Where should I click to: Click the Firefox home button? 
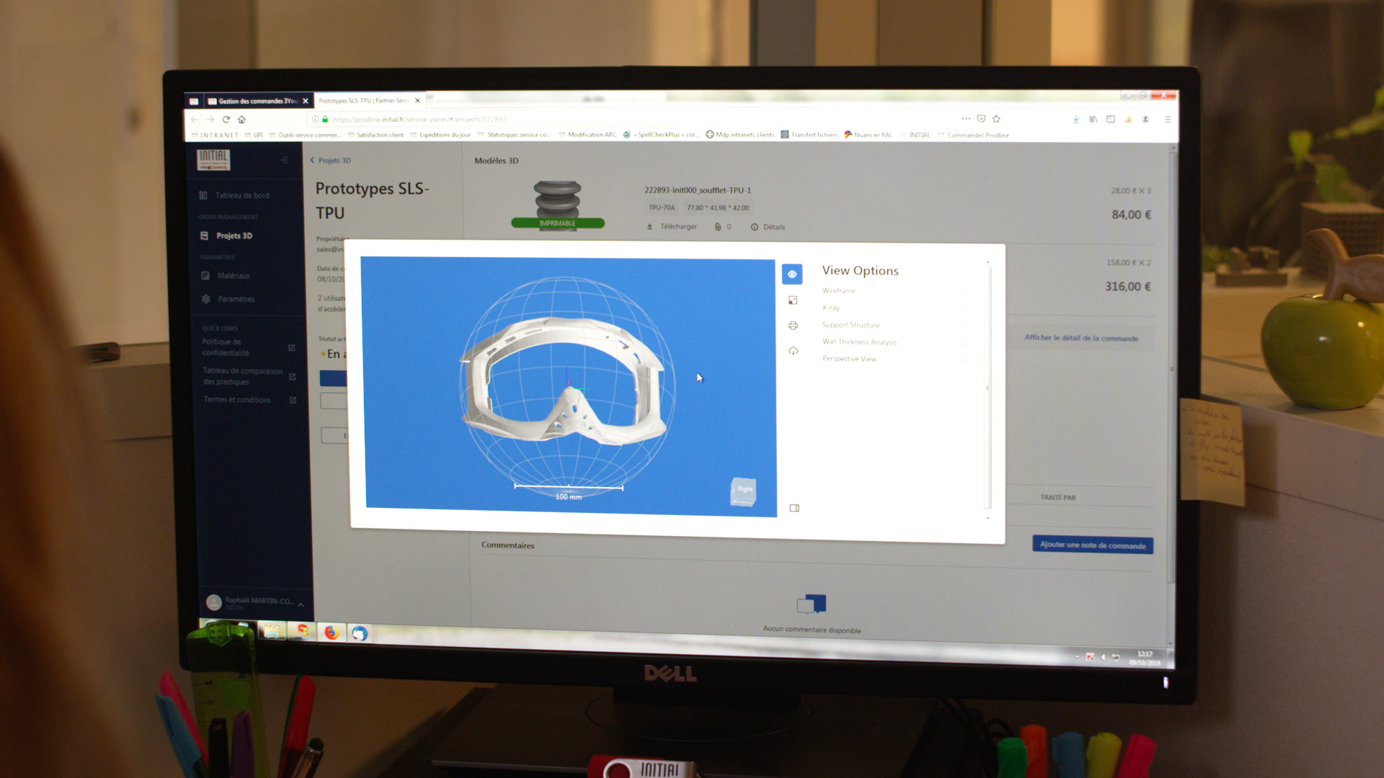pos(242,120)
